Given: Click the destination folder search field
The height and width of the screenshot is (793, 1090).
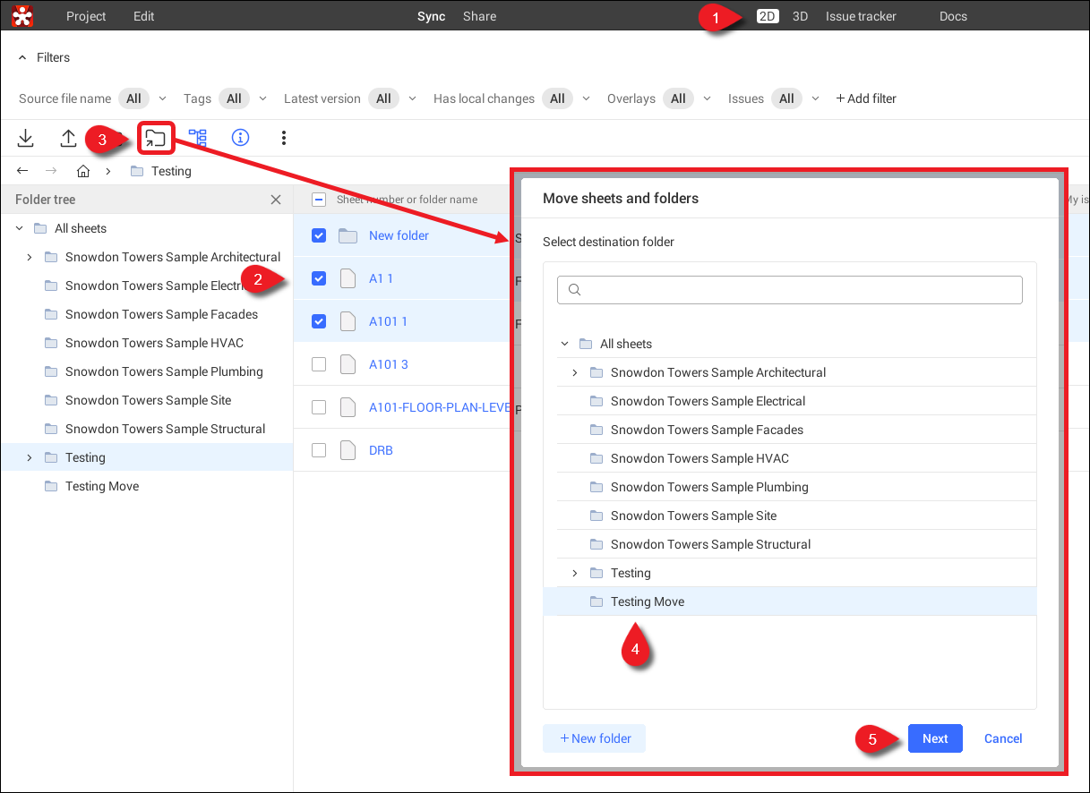Looking at the screenshot, I should pos(790,290).
